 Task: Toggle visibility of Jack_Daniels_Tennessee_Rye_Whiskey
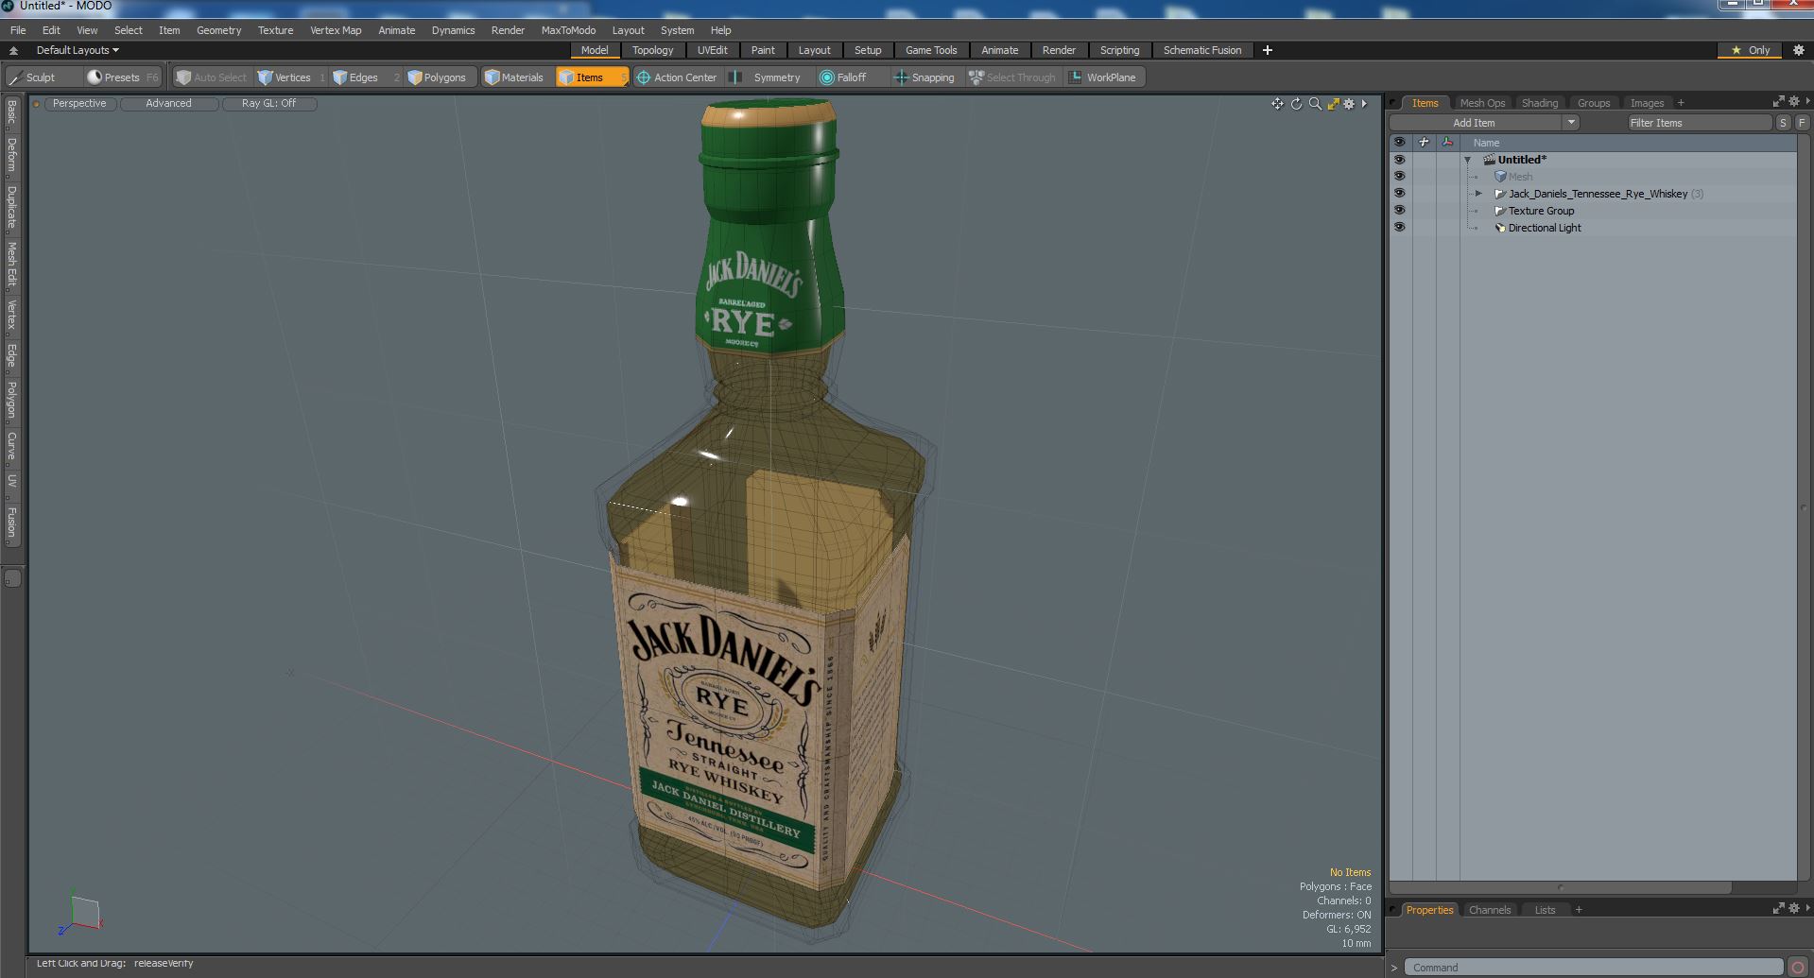[1399, 194]
